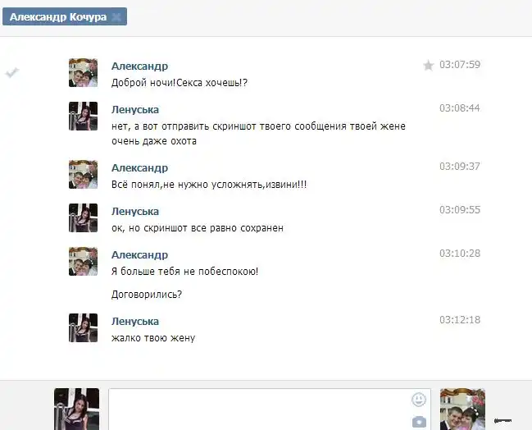
Task: Open own profile photo beside the input box
Action: coord(77,409)
